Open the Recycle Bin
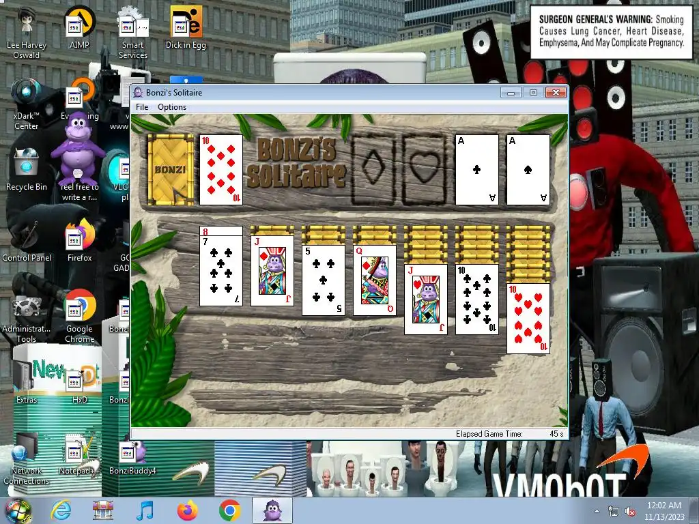Viewport: 699px width, 524px height. (27, 170)
